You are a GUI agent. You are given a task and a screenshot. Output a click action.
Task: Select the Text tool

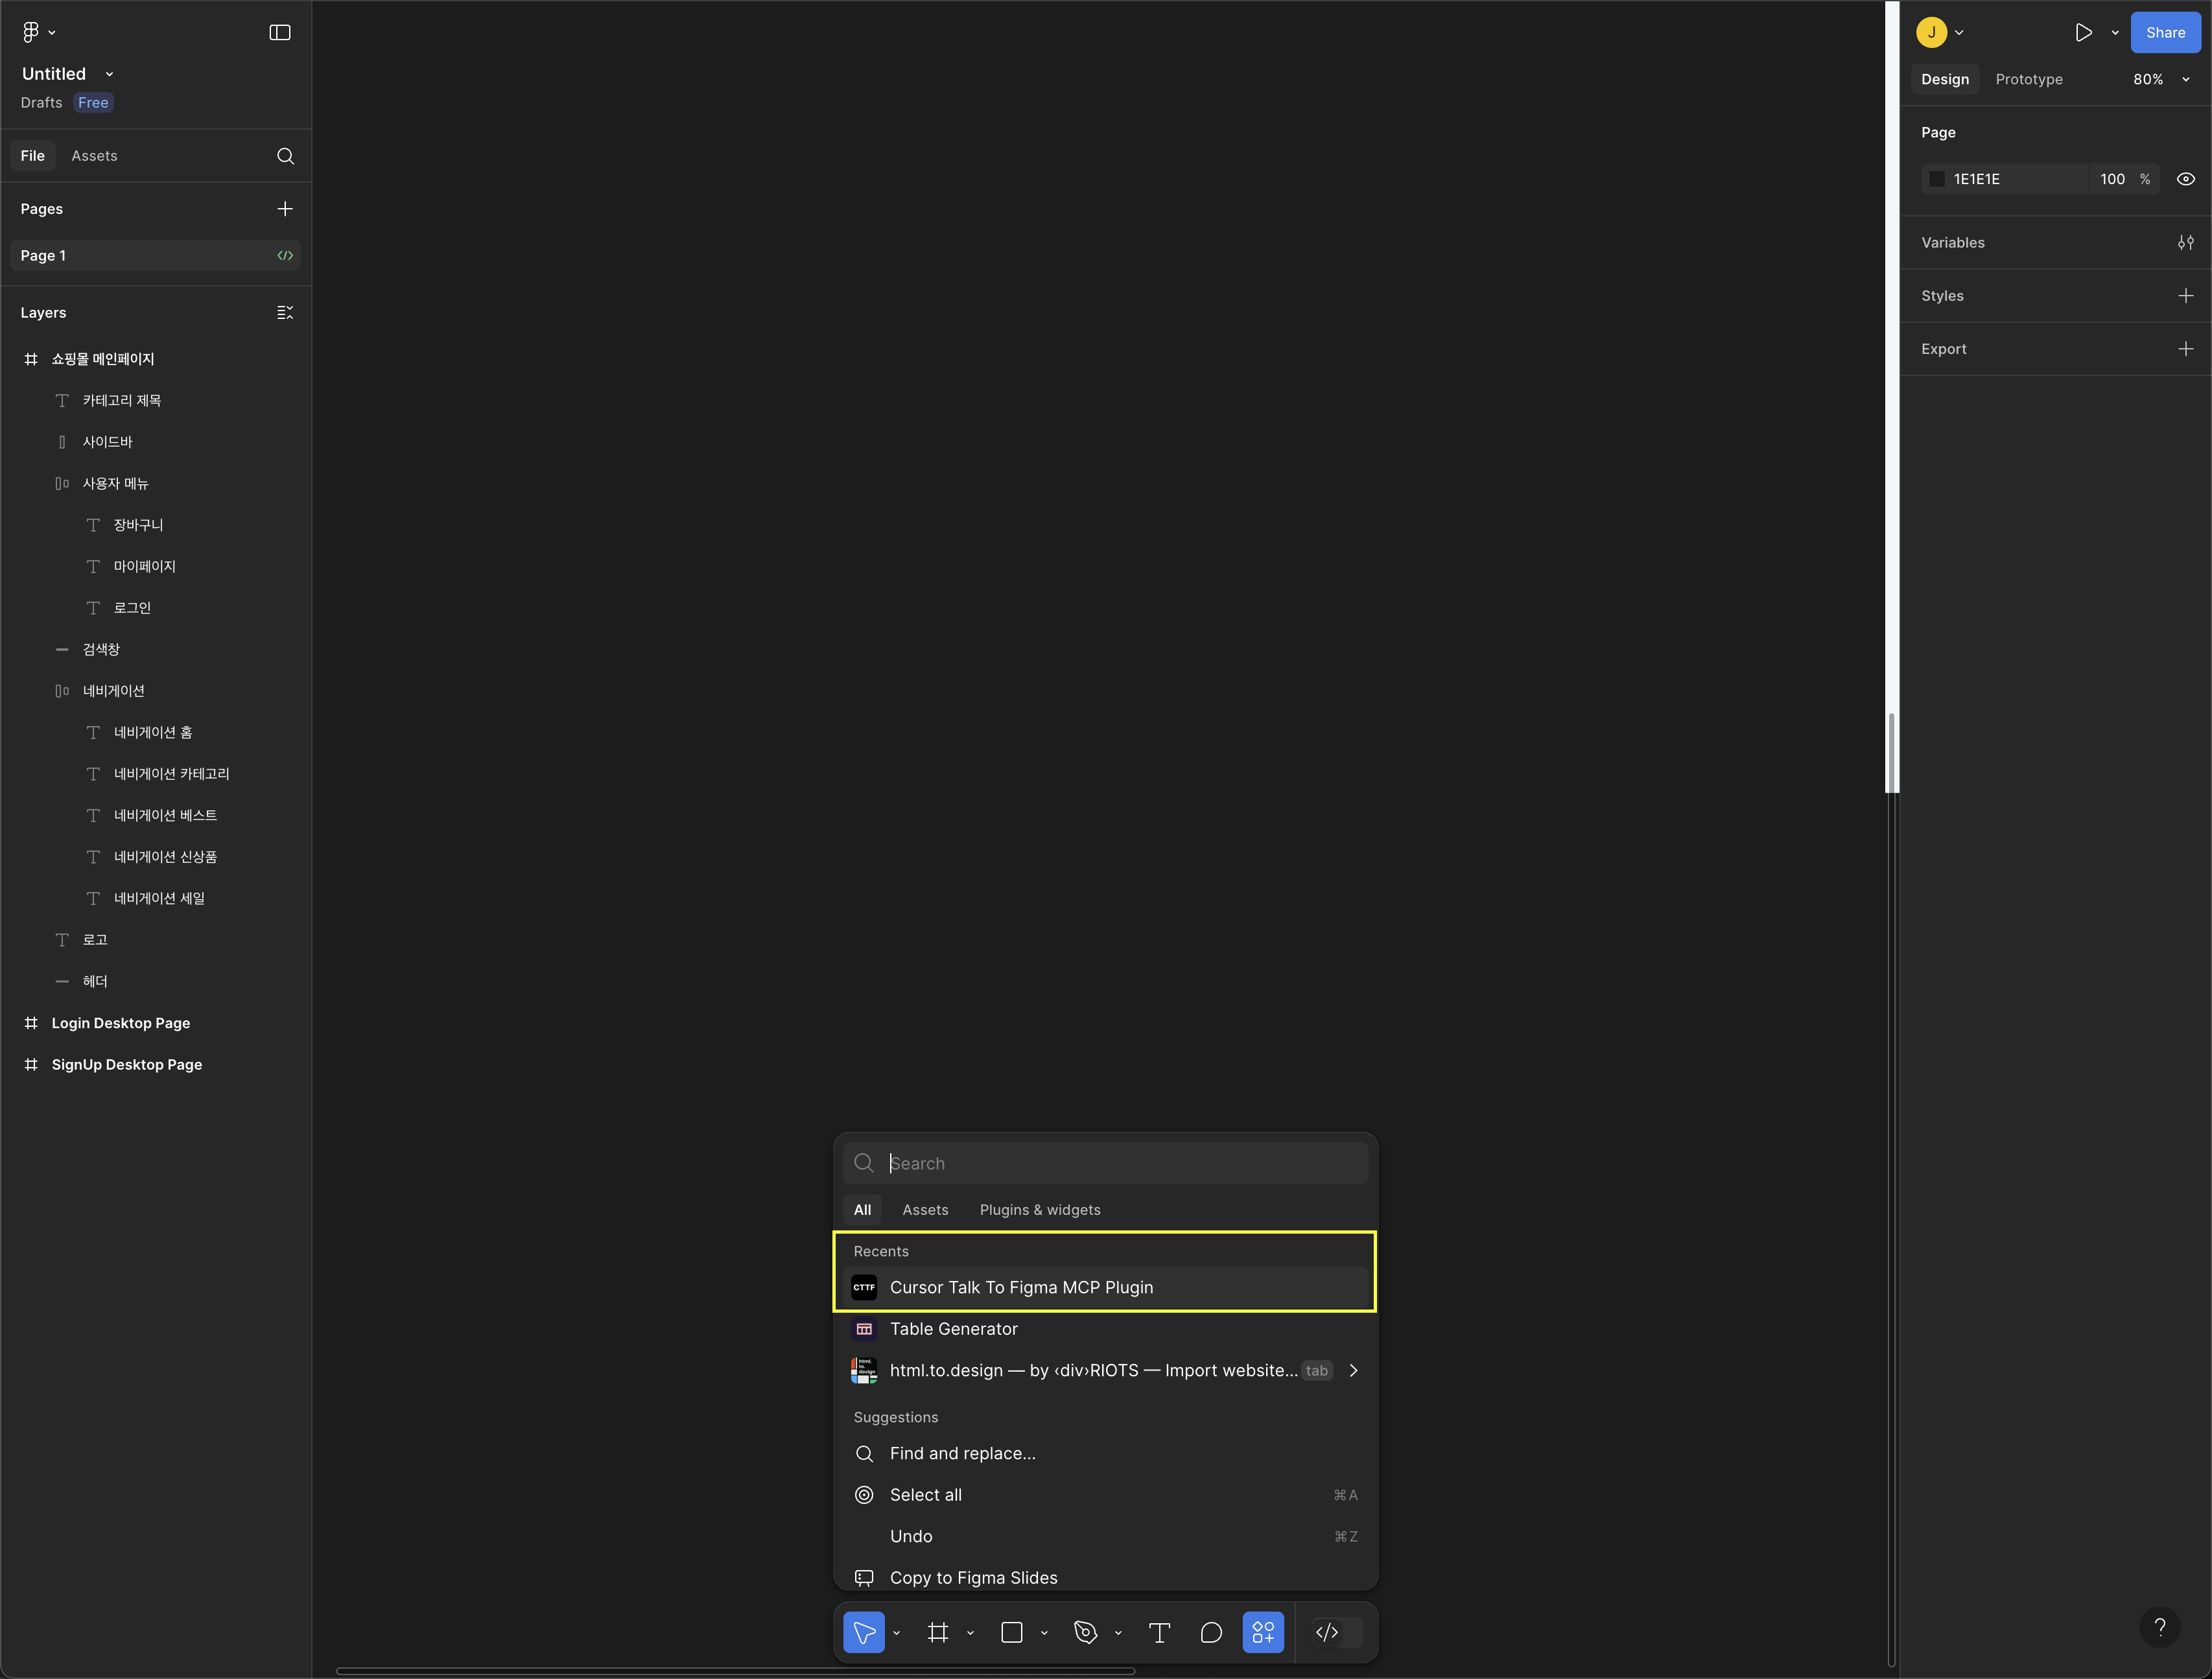(1159, 1632)
